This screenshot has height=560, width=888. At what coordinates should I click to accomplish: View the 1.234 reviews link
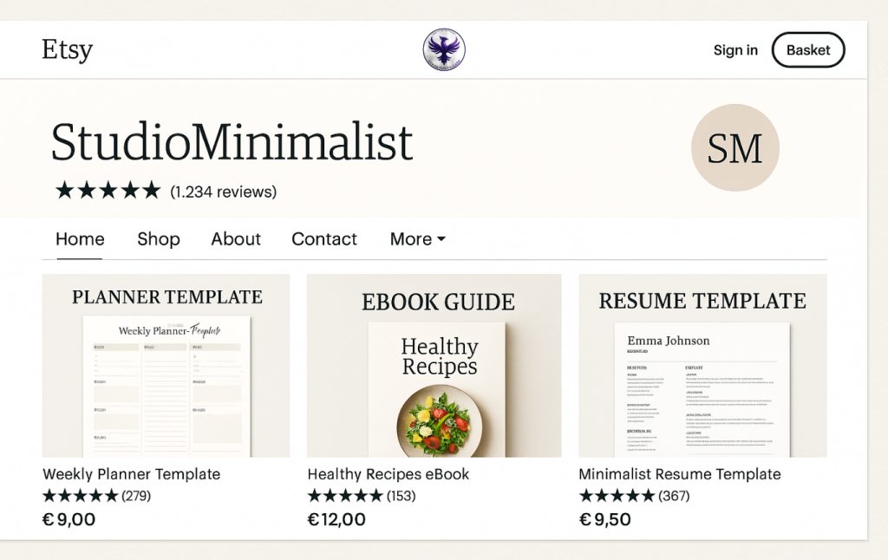(224, 192)
